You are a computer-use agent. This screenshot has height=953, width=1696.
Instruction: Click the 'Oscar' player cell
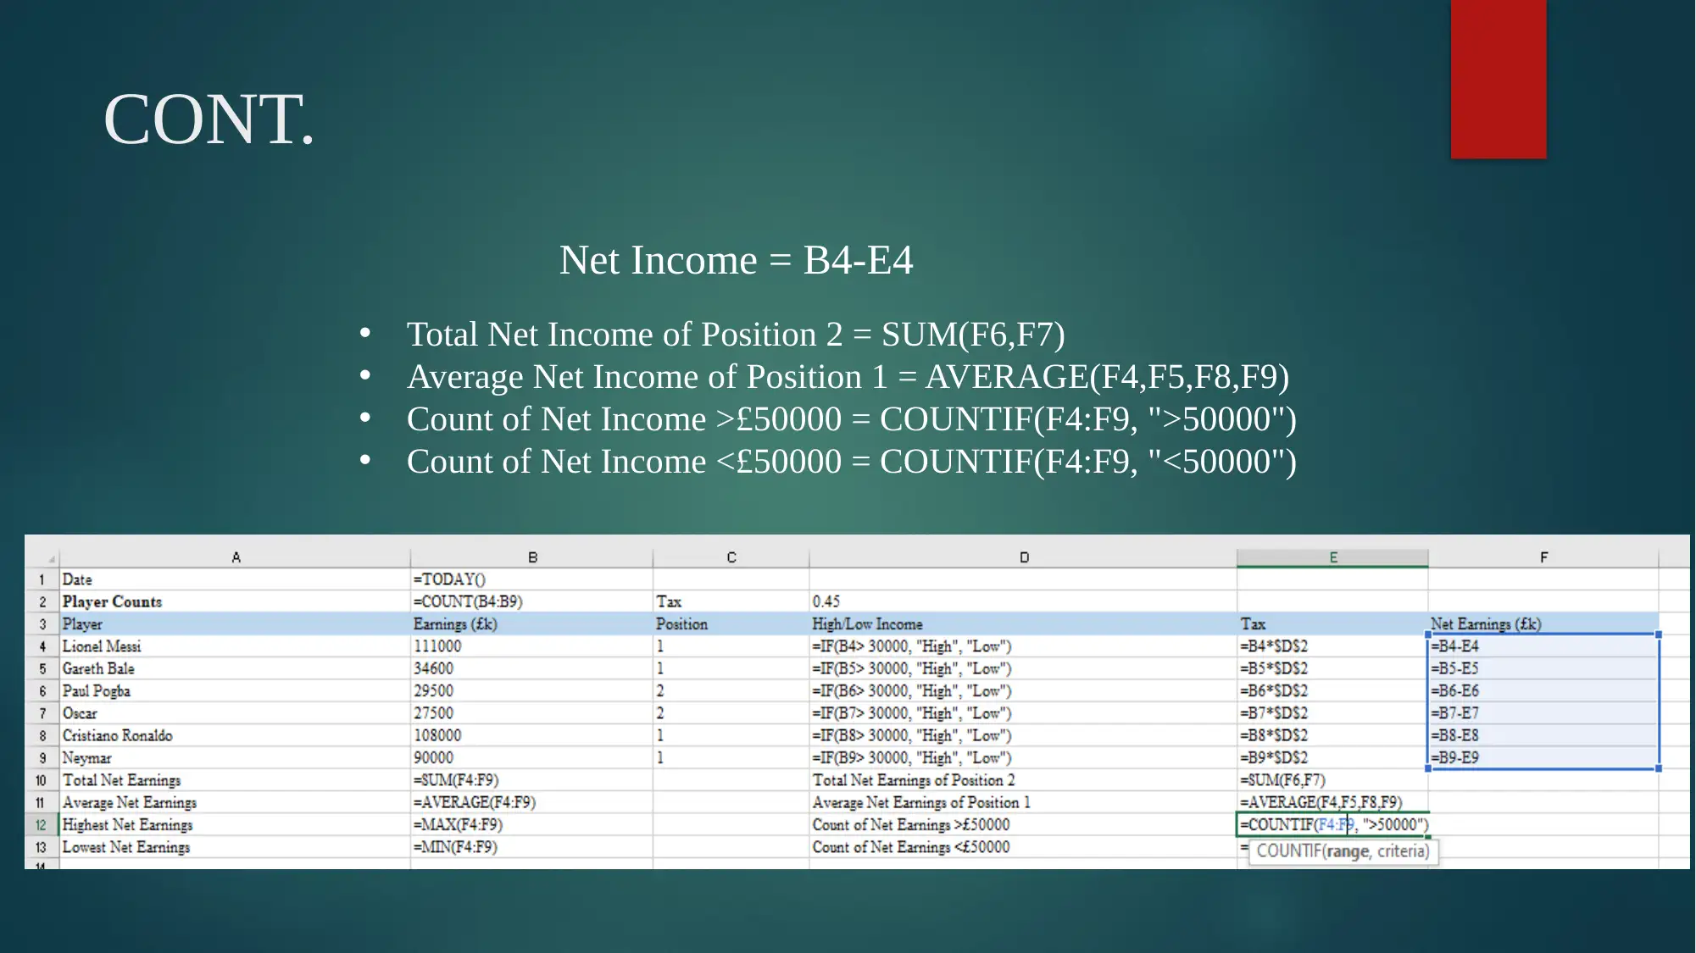[x=236, y=713]
